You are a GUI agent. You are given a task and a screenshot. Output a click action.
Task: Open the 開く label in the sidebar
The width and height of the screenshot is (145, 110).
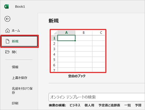pos(14,52)
